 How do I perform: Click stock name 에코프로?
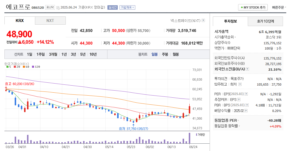[18, 7]
